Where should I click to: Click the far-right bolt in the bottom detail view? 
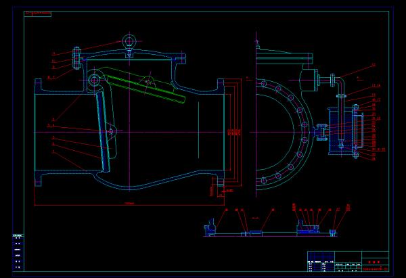point(333,233)
